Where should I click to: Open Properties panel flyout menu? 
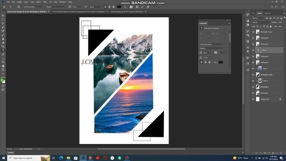click(229, 23)
